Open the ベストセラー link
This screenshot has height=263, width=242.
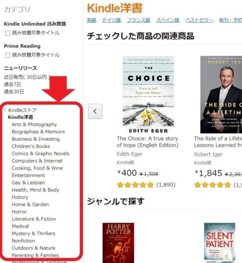(199, 20)
